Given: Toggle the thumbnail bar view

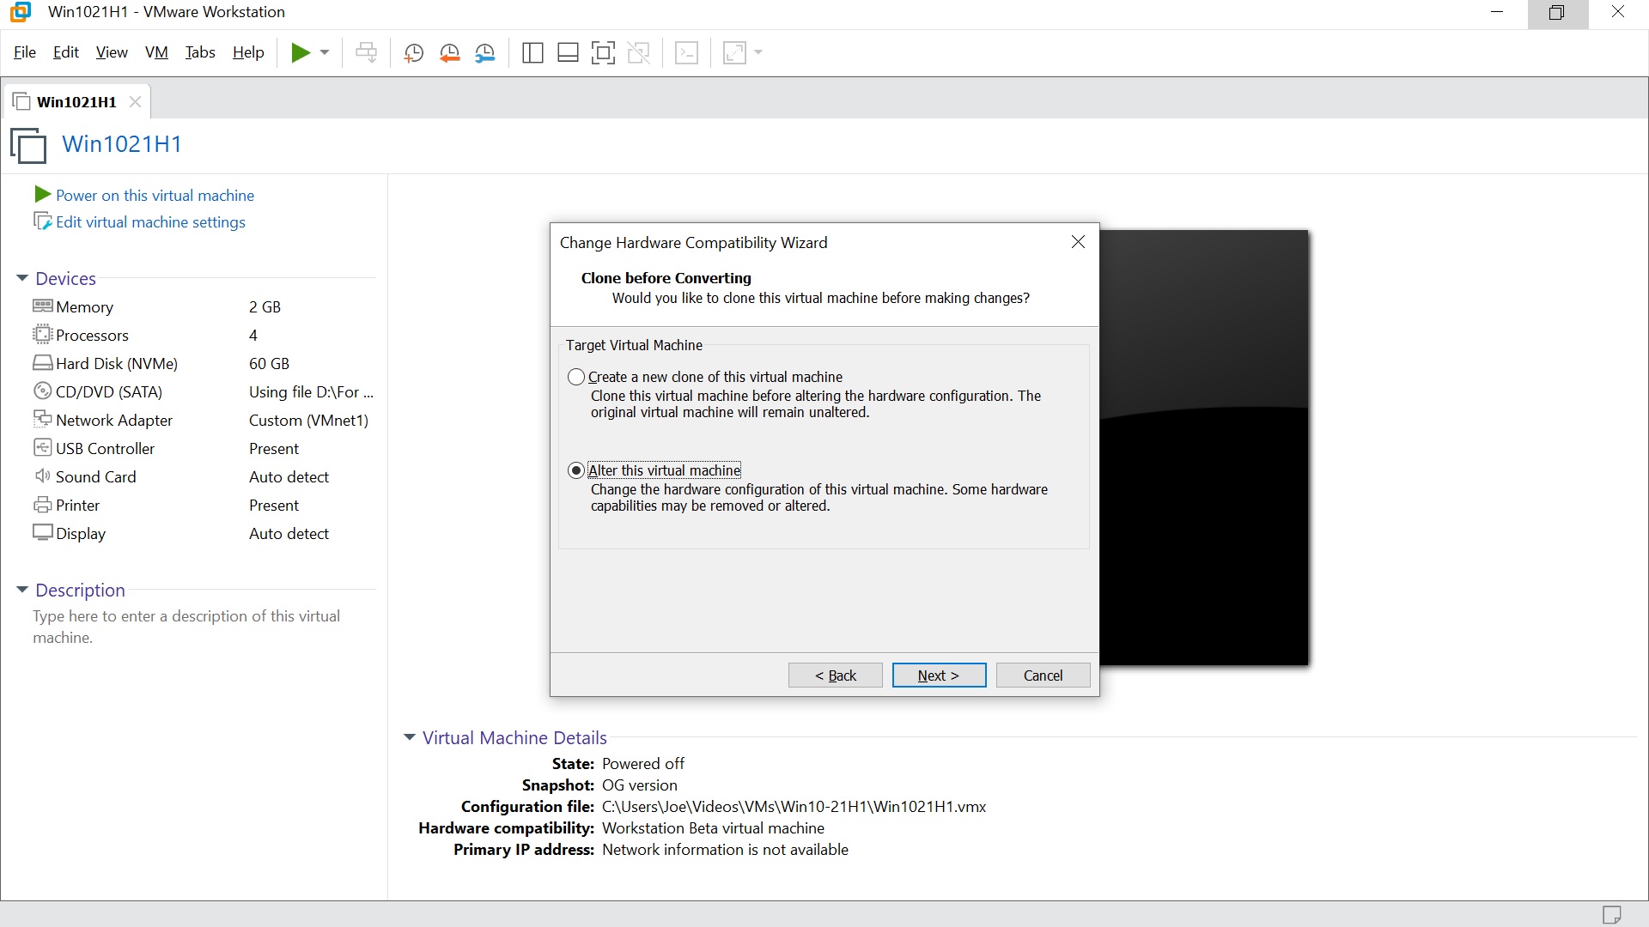Looking at the screenshot, I should pyautogui.click(x=568, y=52).
